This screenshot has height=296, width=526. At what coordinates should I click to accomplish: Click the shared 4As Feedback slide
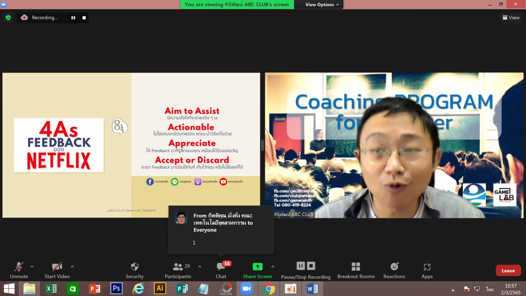pyautogui.click(x=131, y=145)
